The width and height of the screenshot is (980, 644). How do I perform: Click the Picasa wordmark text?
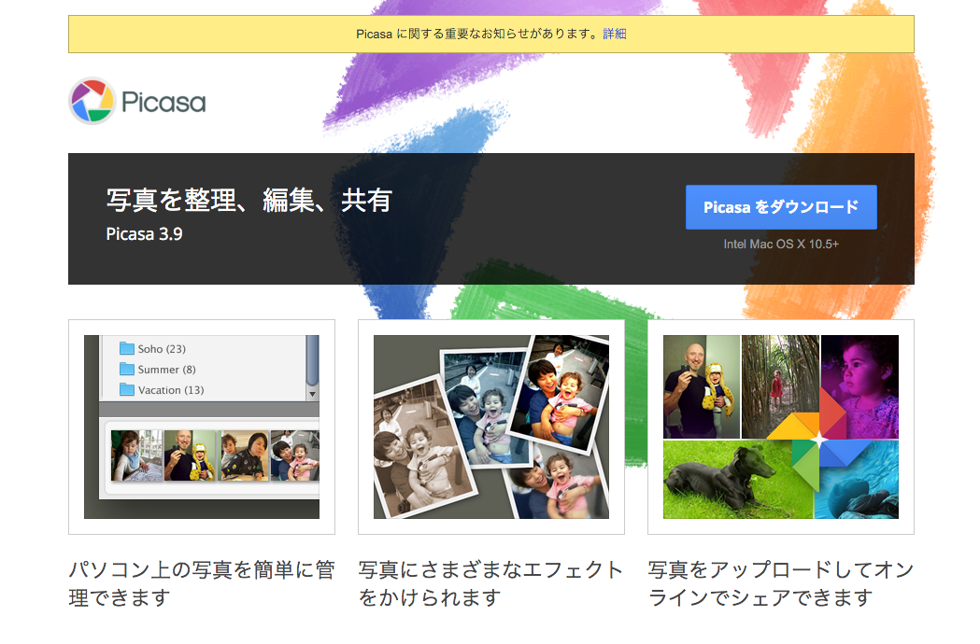pyautogui.click(x=163, y=103)
